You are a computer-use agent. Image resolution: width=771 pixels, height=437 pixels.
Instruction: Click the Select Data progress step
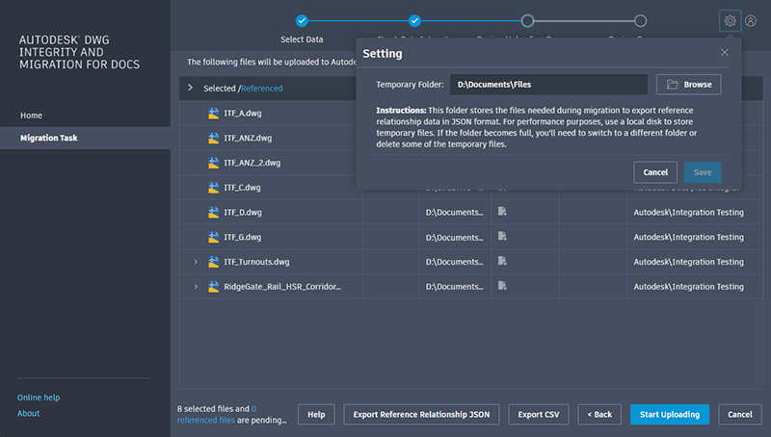302,20
